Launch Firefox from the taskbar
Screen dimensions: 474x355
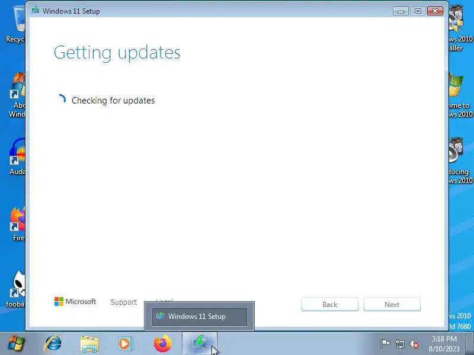point(162,344)
